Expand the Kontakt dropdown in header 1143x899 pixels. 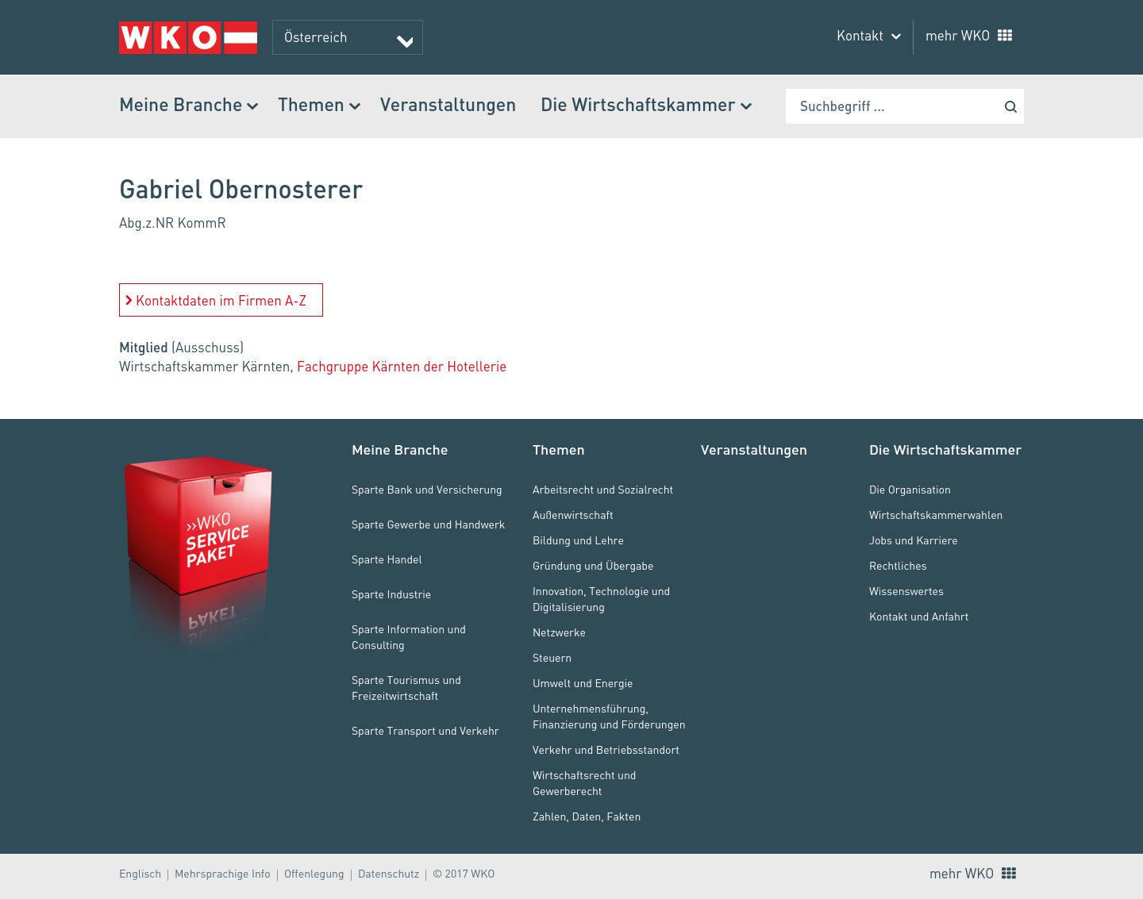(868, 36)
